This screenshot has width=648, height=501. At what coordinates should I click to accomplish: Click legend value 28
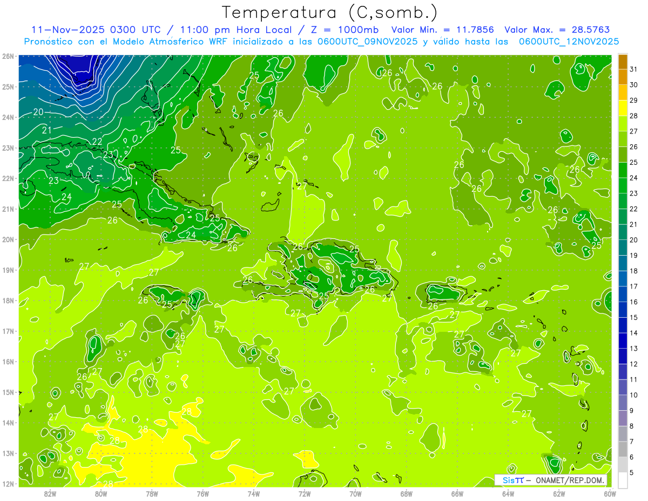click(x=634, y=116)
